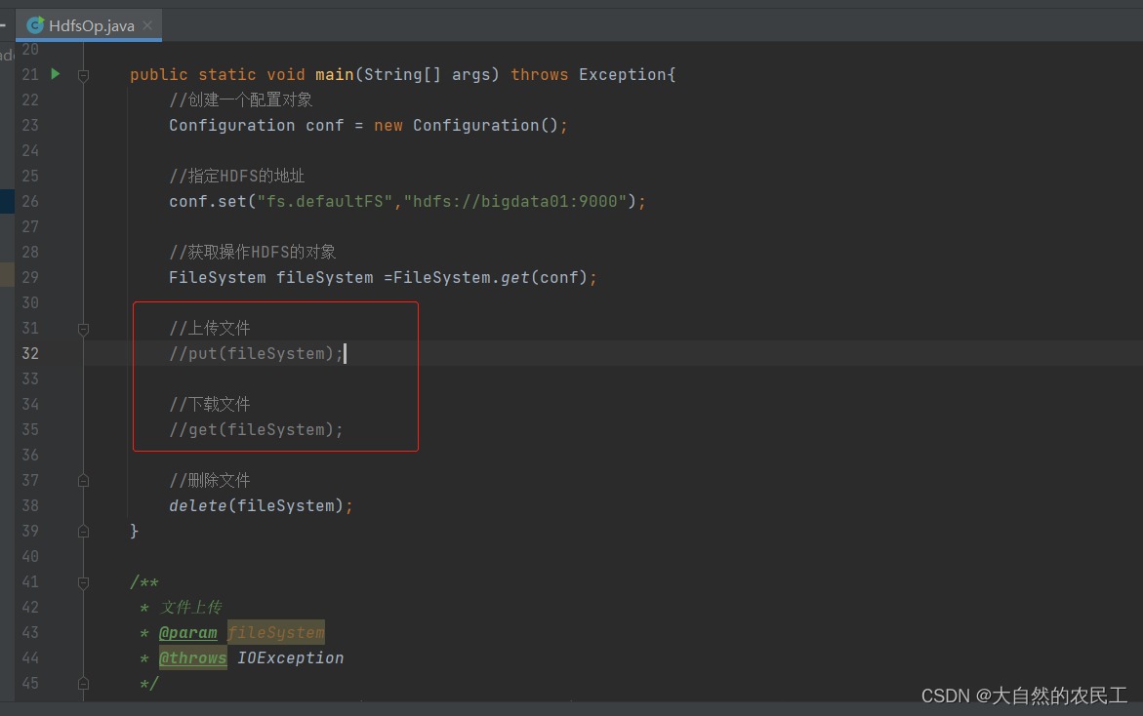Click the IOException reference in the Javadoc
1143x716 pixels.
[291, 657]
